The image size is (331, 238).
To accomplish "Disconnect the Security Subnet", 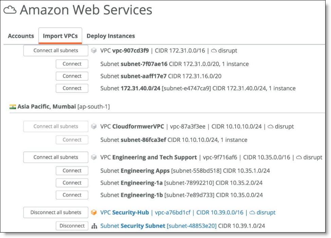I will tap(72, 226).
